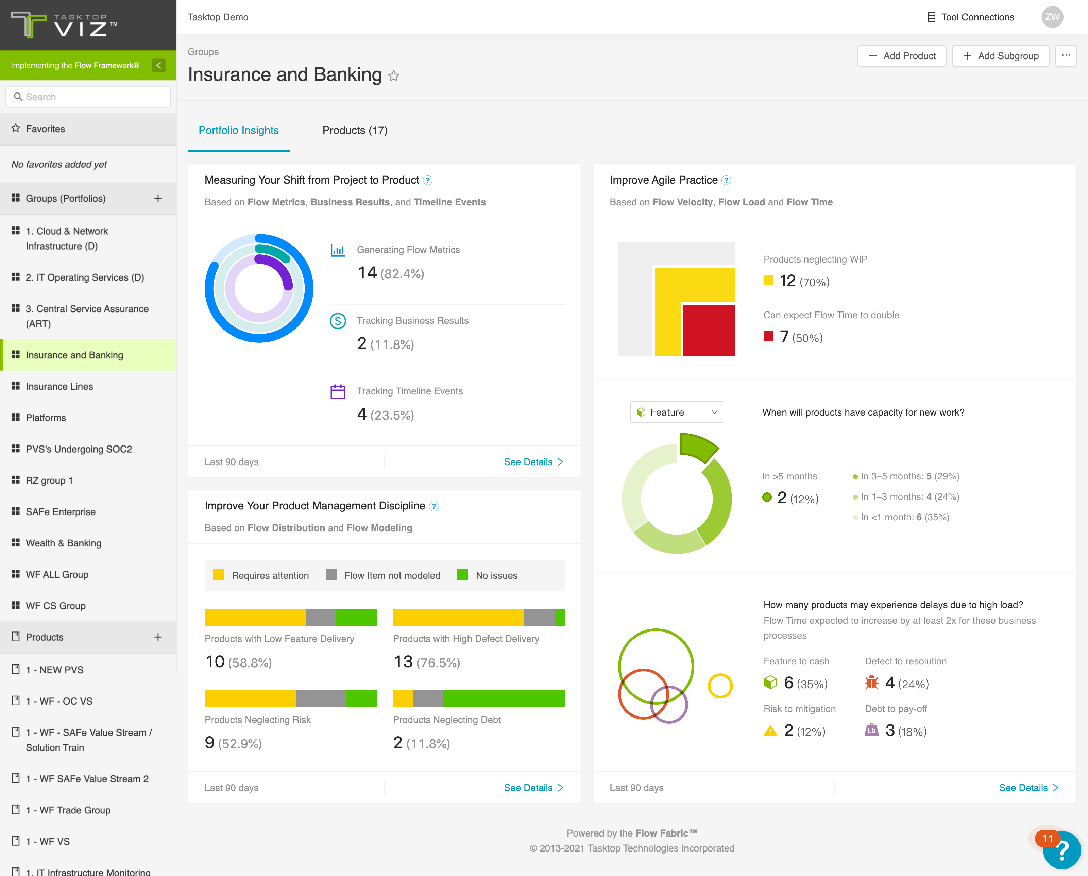Click help icon beside Product Management Discipline
This screenshot has height=876, width=1088.
point(434,507)
